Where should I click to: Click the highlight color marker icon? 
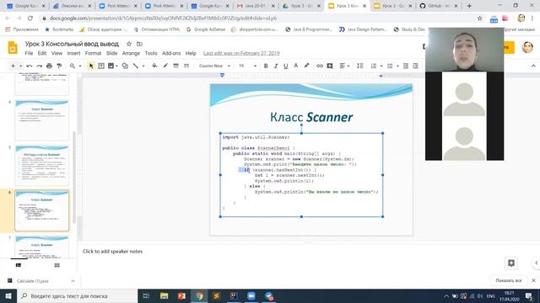point(306,66)
